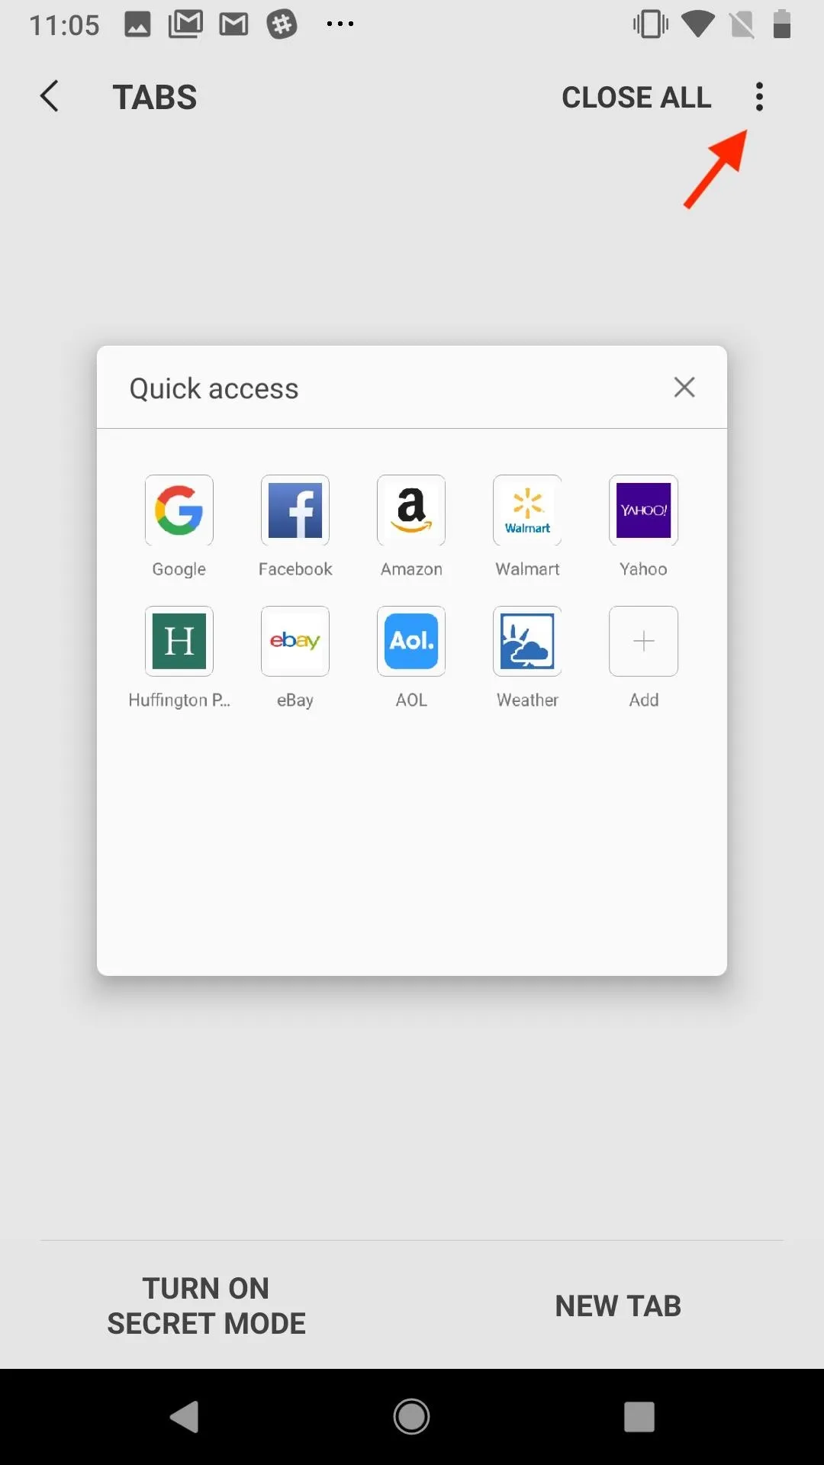Open the AOL shortcut icon
The height and width of the screenshot is (1465, 824).
click(411, 642)
